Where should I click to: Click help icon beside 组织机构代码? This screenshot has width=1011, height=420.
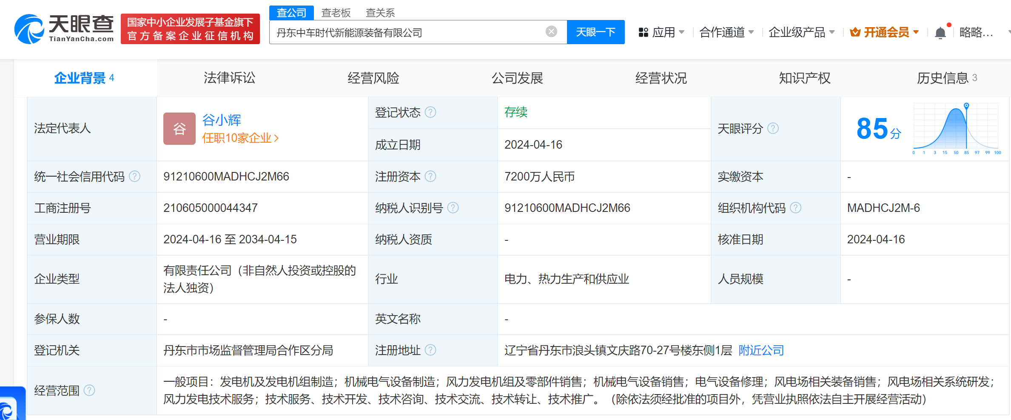(795, 208)
